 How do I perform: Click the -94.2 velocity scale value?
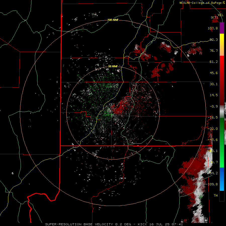pos(213,173)
